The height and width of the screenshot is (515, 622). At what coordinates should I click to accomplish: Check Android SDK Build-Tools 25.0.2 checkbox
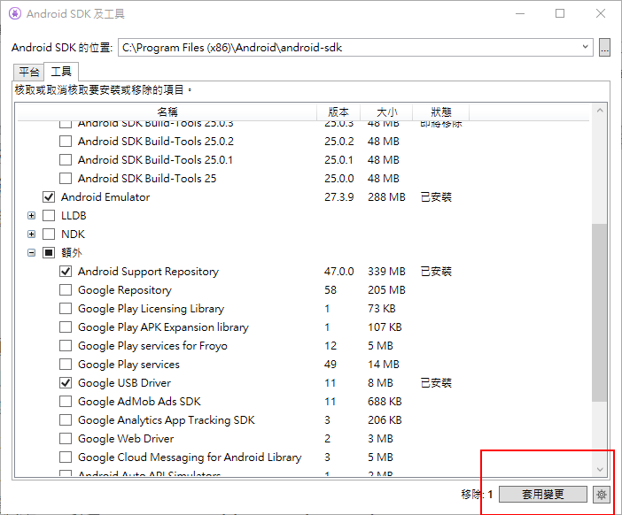(66, 141)
